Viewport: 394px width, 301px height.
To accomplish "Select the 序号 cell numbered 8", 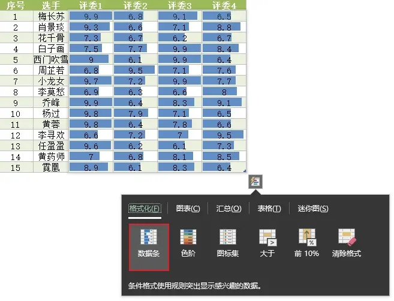I will point(16,92).
